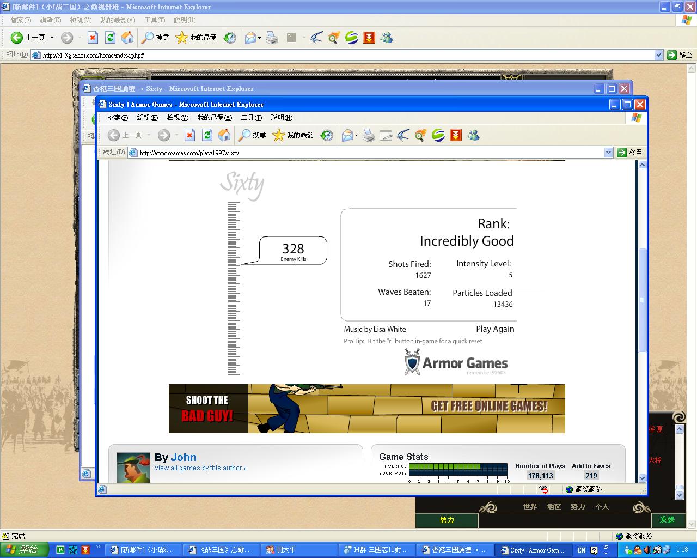The height and width of the screenshot is (558, 697).
Task: Open 編輯(E) menu in the Sixty window
Action: pyautogui.click(x=147, y=118)
